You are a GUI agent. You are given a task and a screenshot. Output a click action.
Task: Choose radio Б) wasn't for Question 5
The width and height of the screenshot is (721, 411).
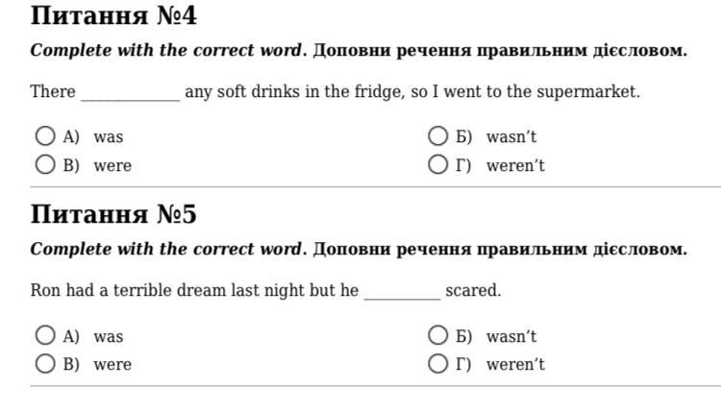click(437, 335)
